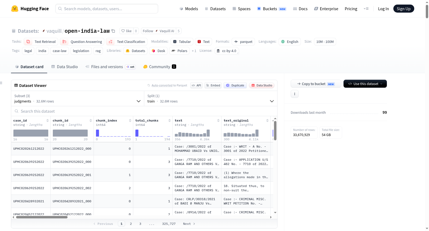This screenshot has height=231, width=429.
Task: Open the Use this dataset dropdown
Action: pos(365,84)
